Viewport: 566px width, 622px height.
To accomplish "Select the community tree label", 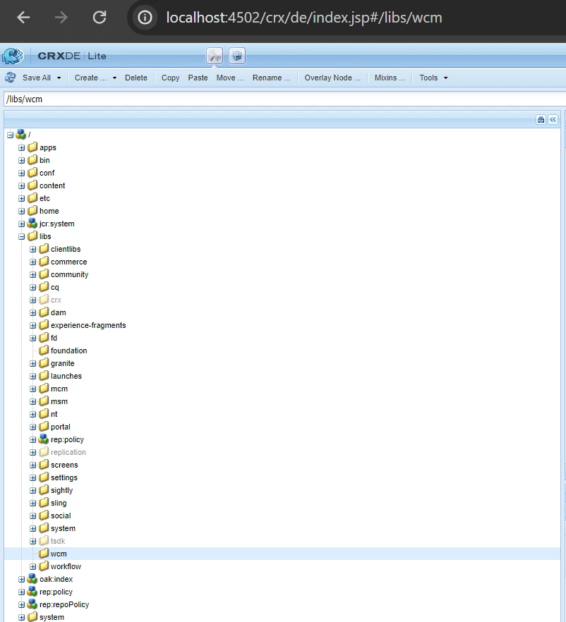I will [x=69, y=274].
